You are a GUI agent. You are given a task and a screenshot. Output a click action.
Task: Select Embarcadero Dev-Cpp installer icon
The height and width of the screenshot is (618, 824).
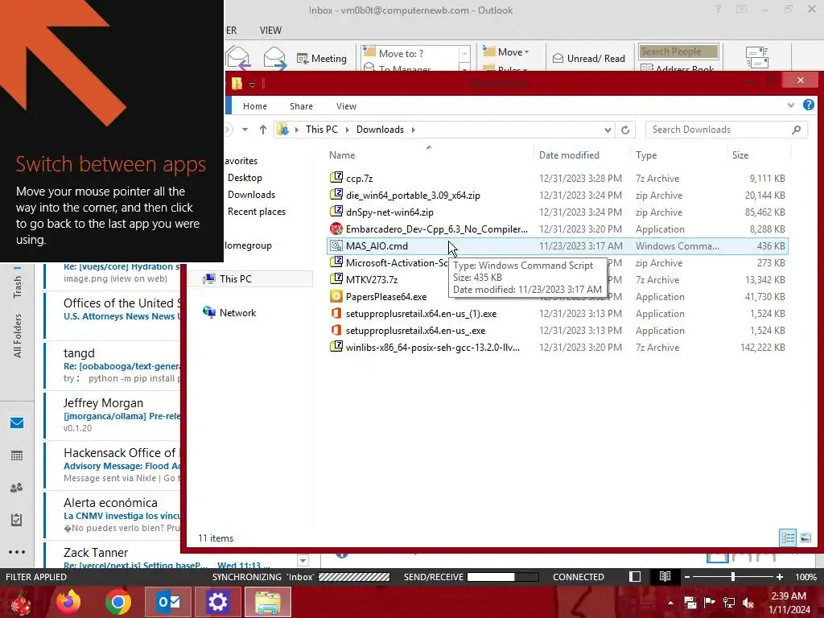pyautogui.click(x=336, y=229)
